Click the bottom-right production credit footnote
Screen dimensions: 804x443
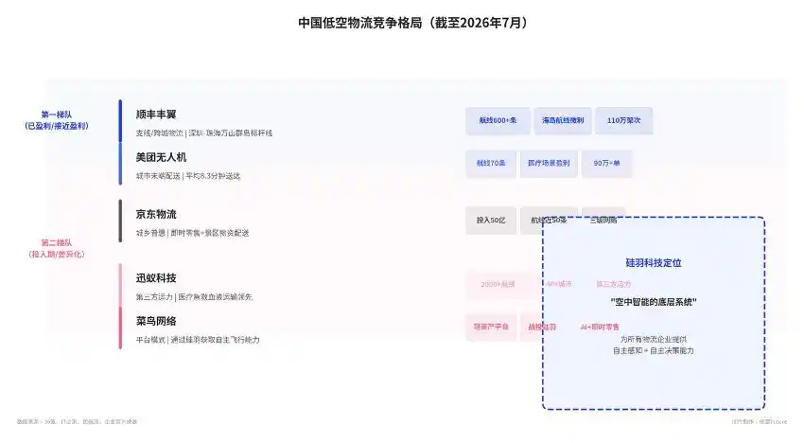click(x=760, y=422)
